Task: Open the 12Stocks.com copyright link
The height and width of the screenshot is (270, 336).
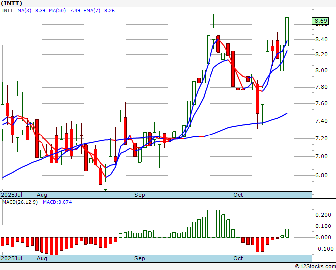Action: pyautogui.click(x=315, y=267)
